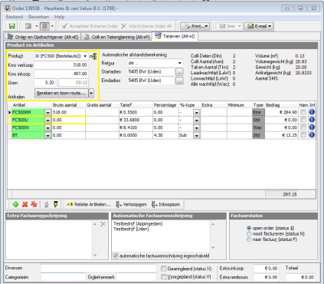The image size is (324, 284).
Task: Click Inkoopsom button
Action: pos(165,204)
